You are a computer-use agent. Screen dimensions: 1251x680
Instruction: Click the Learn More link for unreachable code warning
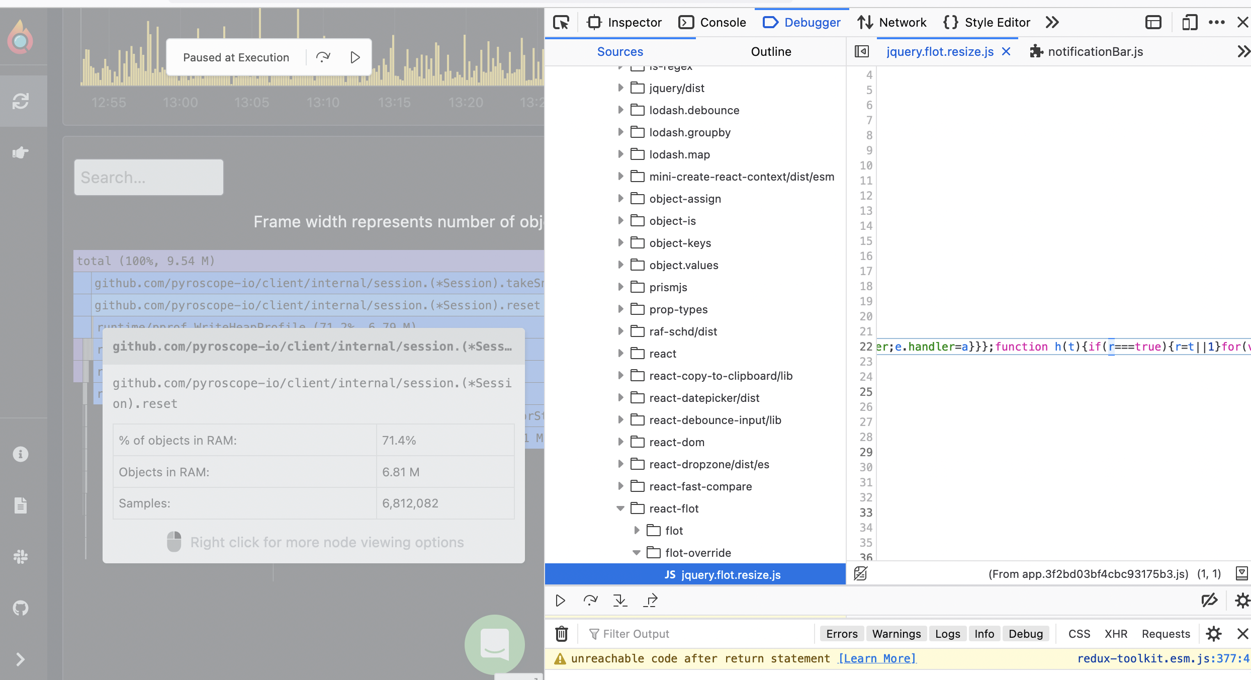tap(874, 658)
